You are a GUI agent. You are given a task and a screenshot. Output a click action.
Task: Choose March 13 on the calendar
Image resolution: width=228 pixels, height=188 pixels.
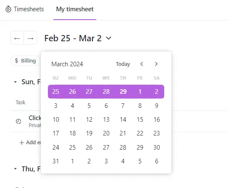[106, 120]
